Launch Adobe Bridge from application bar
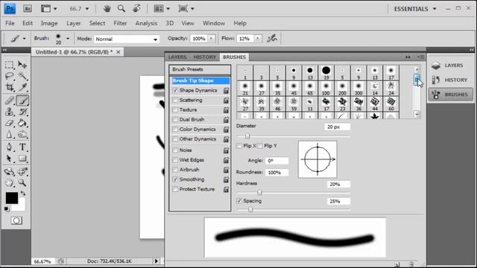 tap(28, 8)
